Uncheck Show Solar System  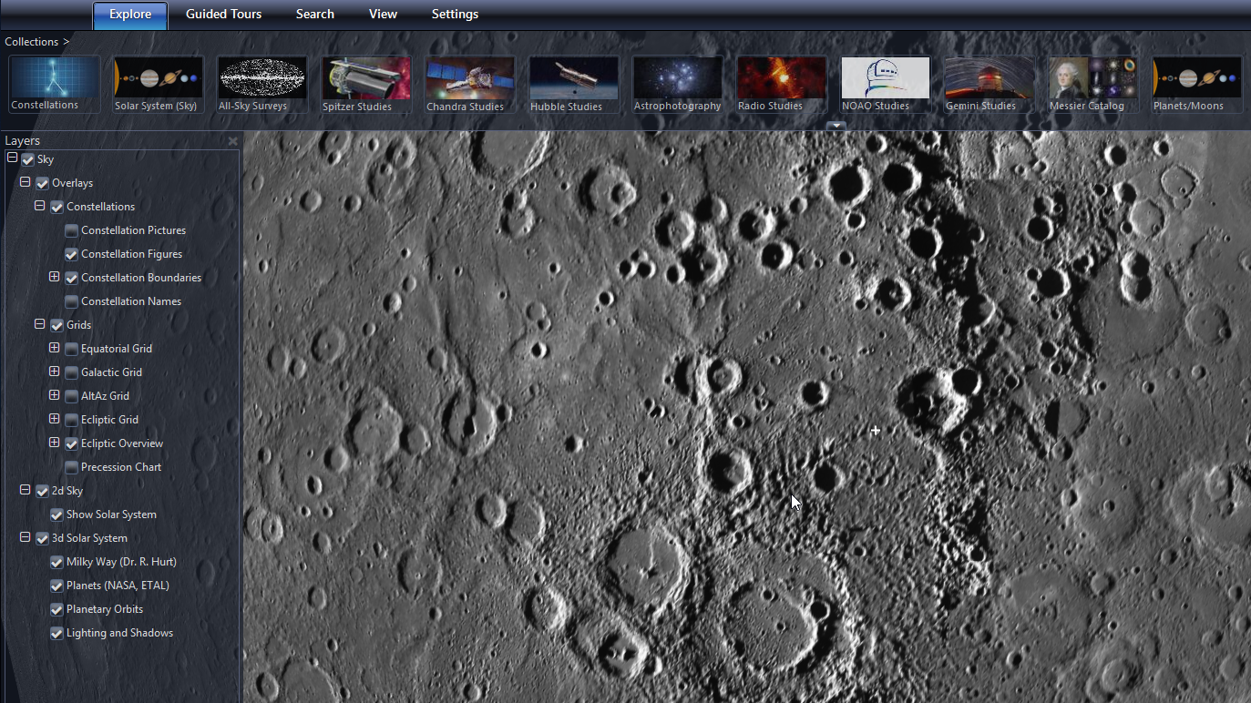56,515
